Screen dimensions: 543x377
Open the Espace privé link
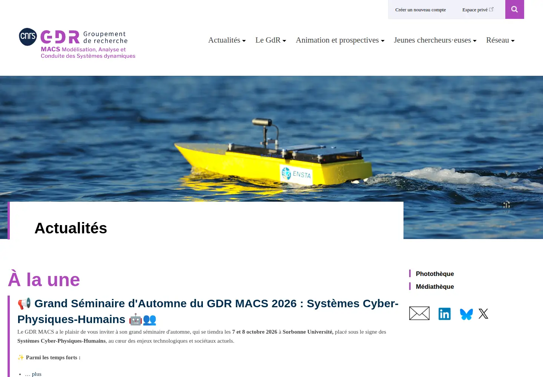click(x=478, y=10)
